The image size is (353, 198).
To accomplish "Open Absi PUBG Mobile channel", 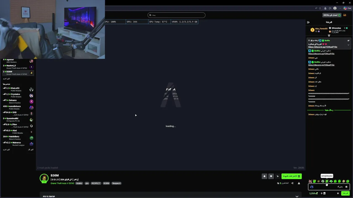I will 18,132.
